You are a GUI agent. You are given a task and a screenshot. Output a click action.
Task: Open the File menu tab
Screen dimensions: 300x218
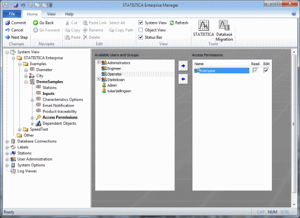[x=12, y=14]
